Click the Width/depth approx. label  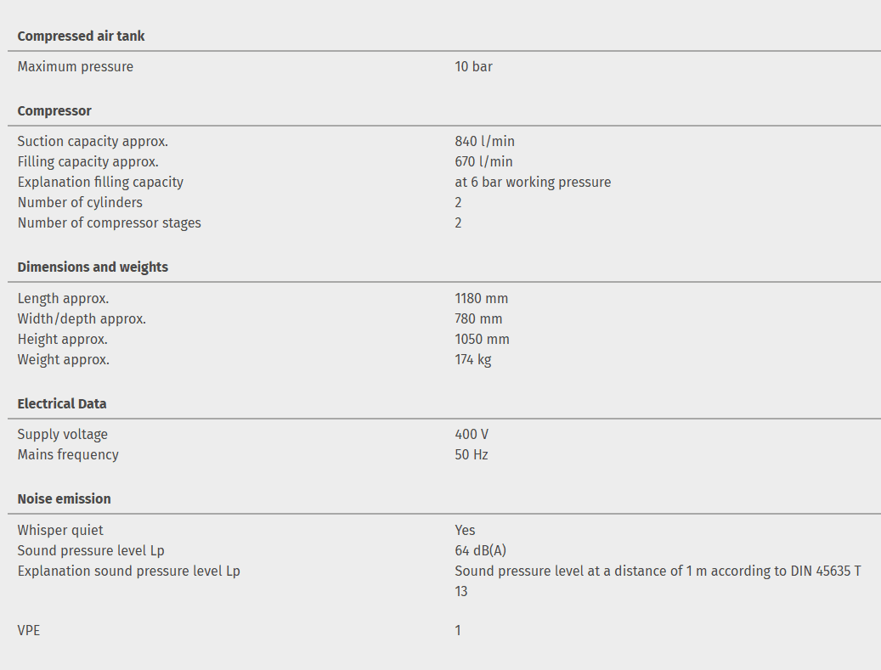click(x=82, y=318)
